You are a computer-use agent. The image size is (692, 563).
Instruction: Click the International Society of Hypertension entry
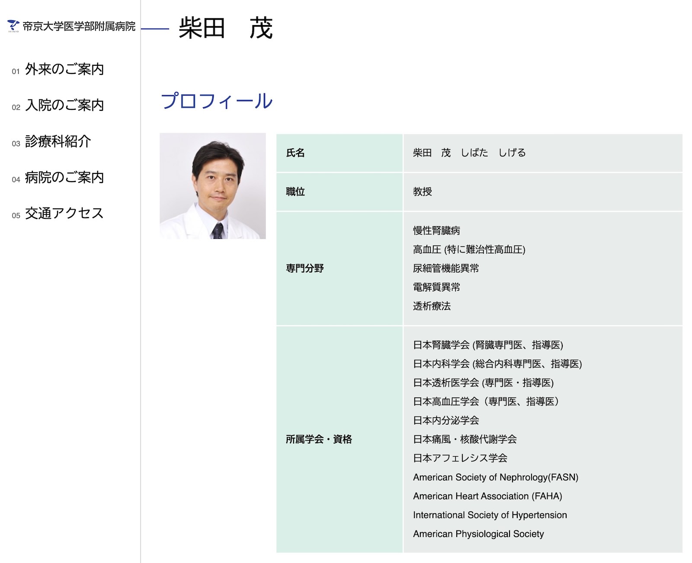pos(490,515)
